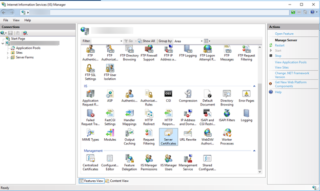The image size is (320, 191).
Task: Expand the Sites tree node
Action: (x=8, y=53)
